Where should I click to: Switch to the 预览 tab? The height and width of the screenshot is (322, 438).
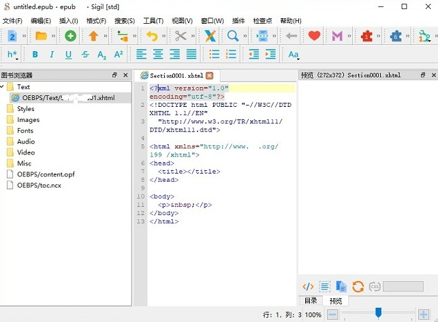[336, 301]
